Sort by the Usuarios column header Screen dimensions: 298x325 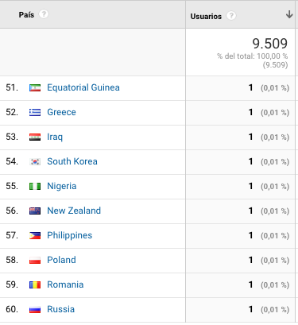coord(206,17)
